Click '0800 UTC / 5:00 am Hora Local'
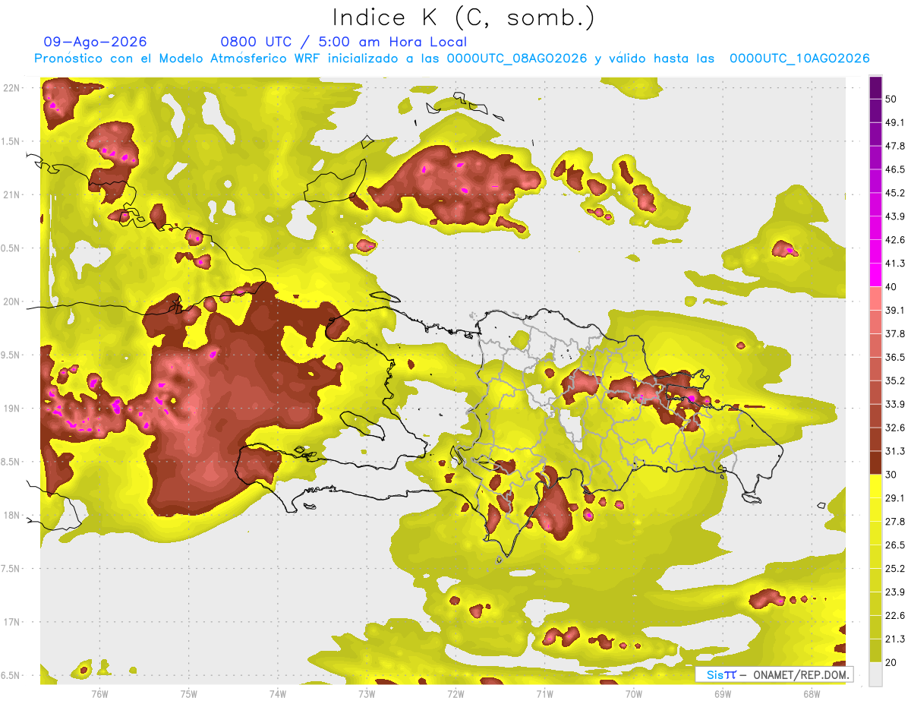 pyautogui.click(x=343, y=42)
